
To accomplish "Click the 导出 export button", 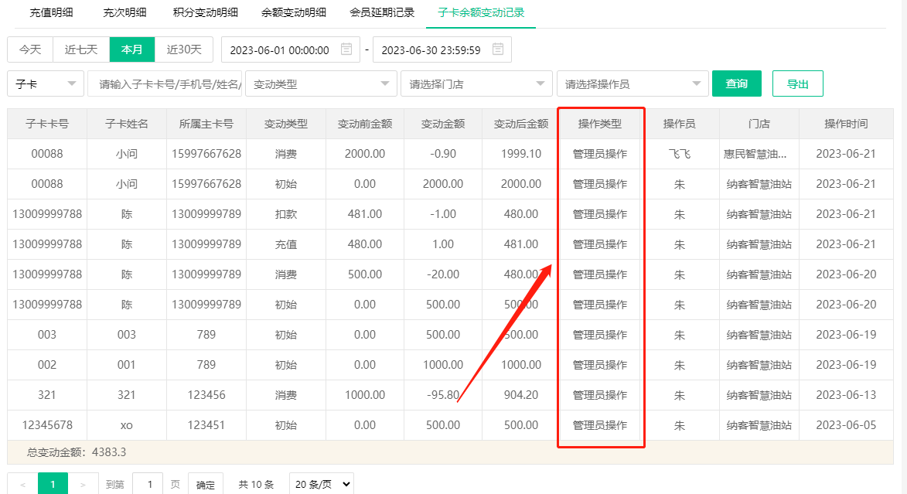I will pyautogui.click(x=797, y=83).
